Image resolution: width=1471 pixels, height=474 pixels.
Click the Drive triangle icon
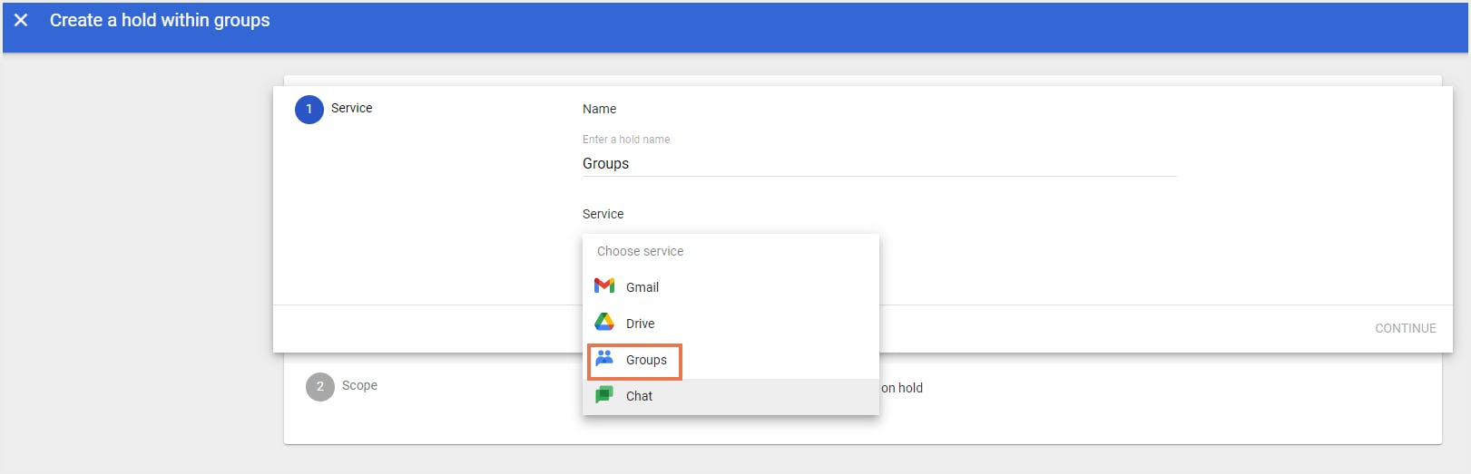point(604,323)
